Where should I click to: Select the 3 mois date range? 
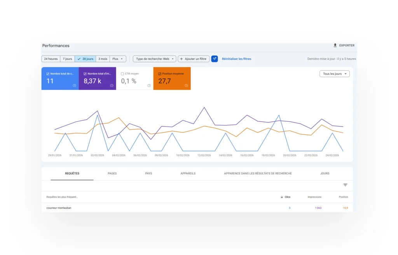tap(103, 59)
